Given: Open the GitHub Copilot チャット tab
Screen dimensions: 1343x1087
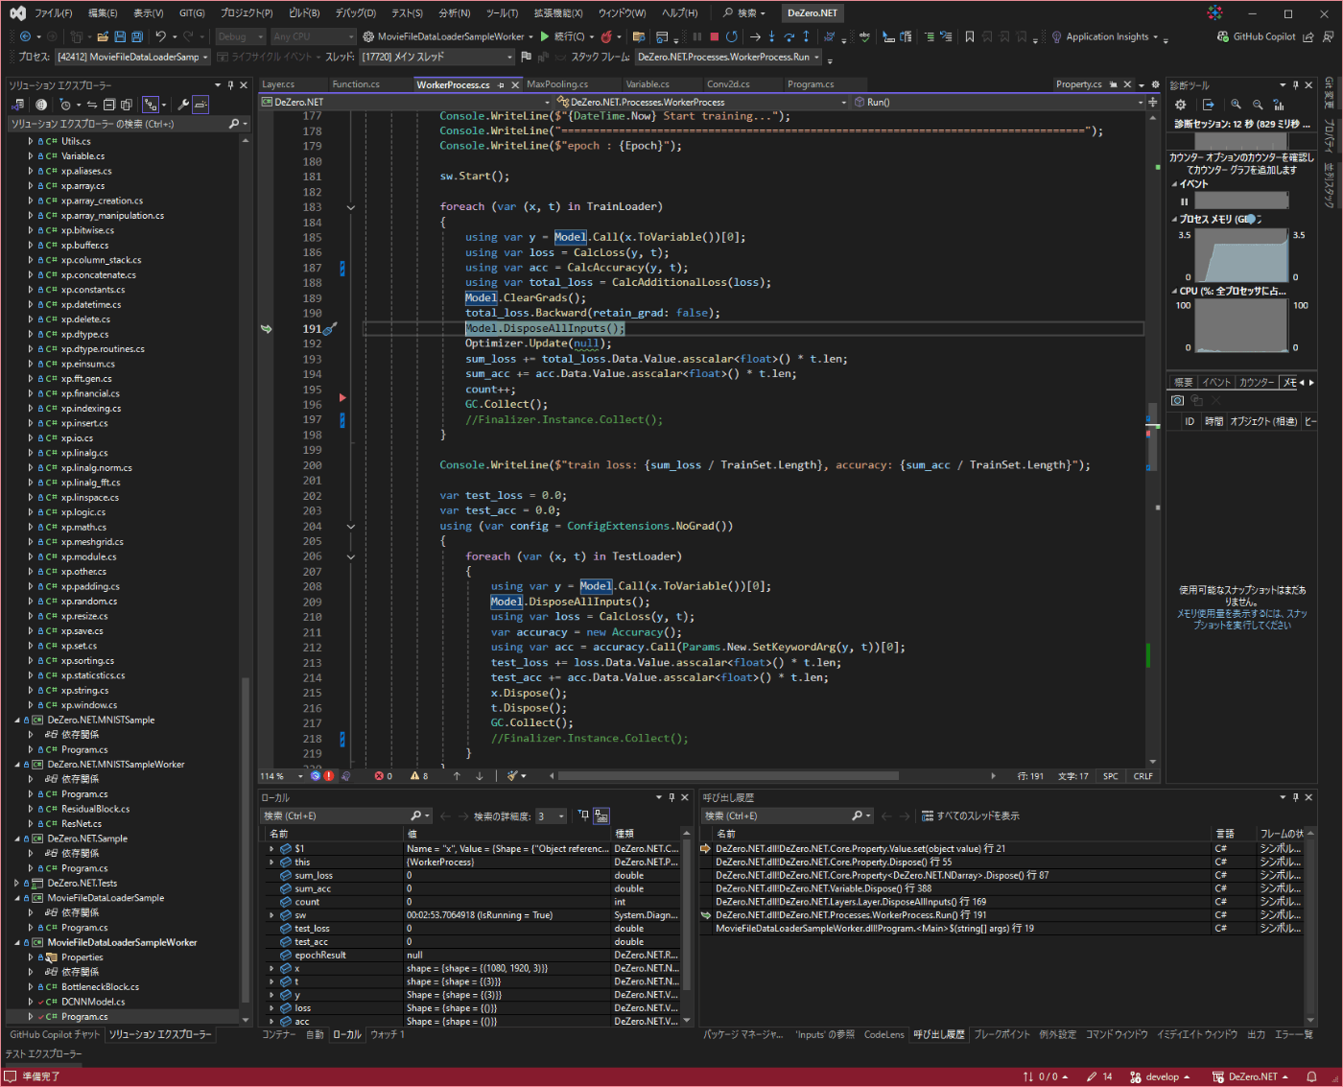Looking at the screenshot, I should pos(55,1034).
